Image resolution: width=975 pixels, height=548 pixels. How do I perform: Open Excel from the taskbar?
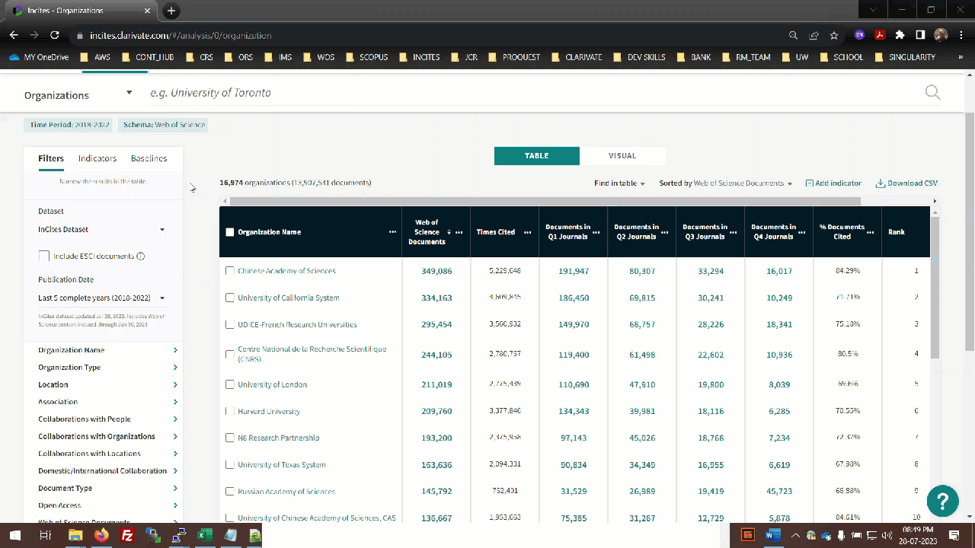(x=204, y=535)
